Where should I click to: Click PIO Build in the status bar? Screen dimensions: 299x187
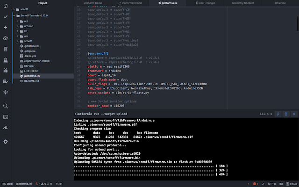coord(7,184)
